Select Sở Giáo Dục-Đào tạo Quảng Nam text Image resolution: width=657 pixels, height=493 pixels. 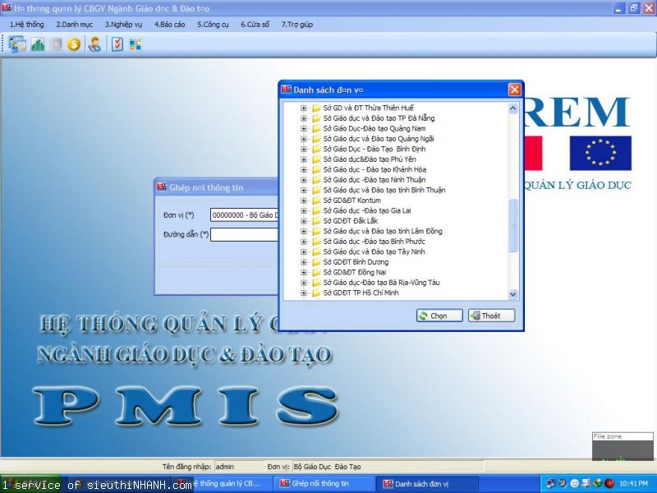pos(374,129)
